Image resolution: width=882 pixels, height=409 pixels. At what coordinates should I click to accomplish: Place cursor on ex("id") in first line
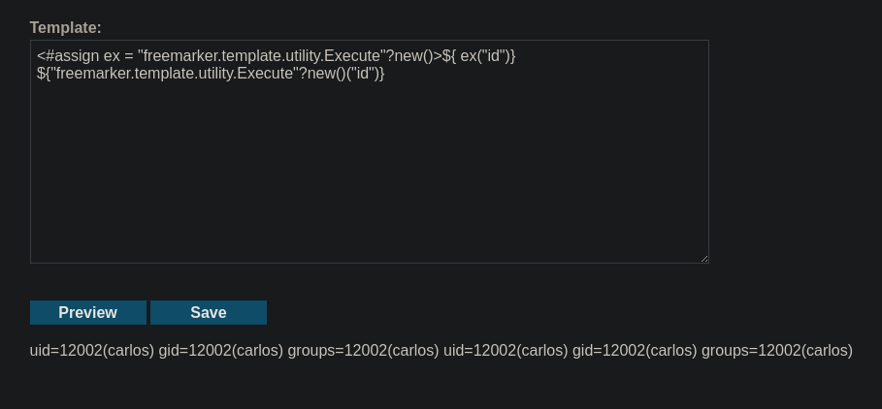click(x=485, y=56)
